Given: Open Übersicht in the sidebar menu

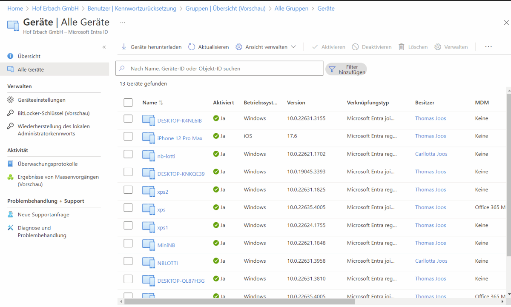Looking at the screenshot, I should click(29, 56).
